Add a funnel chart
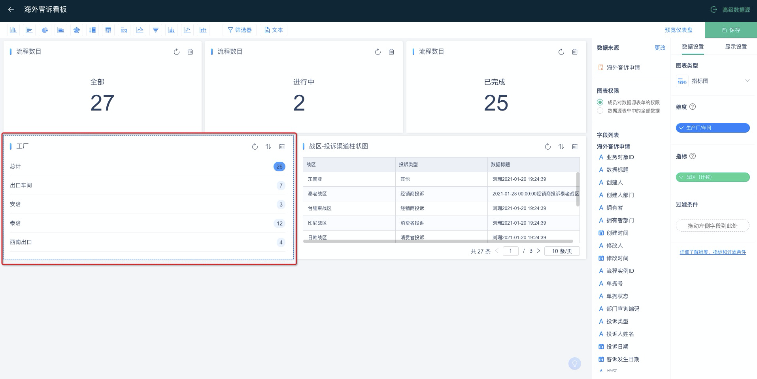757x379 pixels. [156, 30]
